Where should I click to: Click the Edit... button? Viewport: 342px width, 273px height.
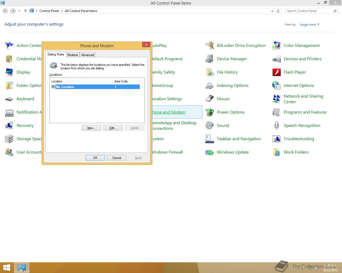tap(113, 128)
